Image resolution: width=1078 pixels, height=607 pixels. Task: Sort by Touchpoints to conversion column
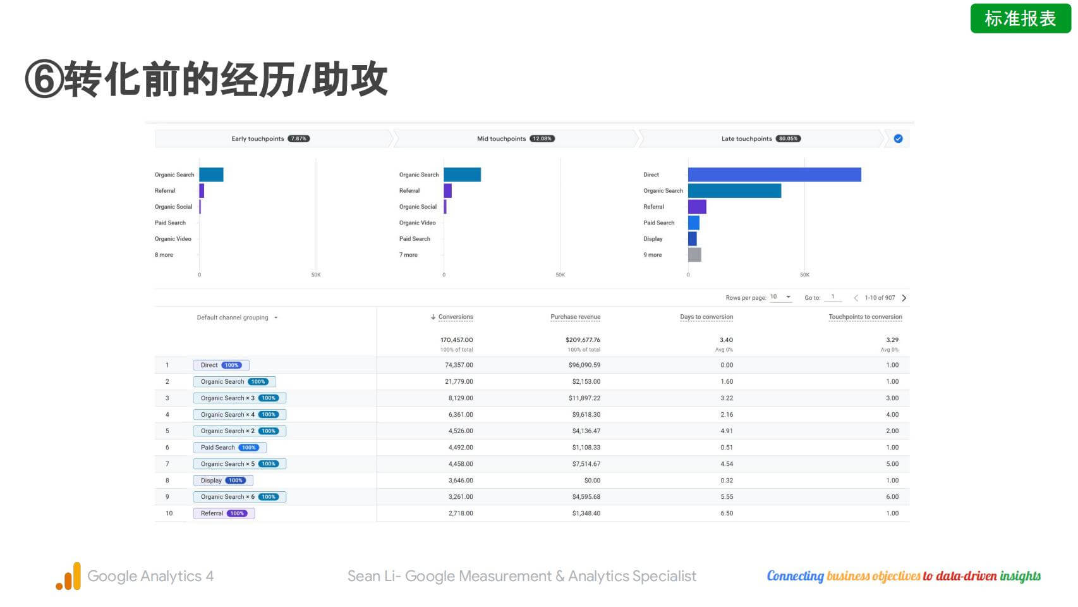coord(865,317)
